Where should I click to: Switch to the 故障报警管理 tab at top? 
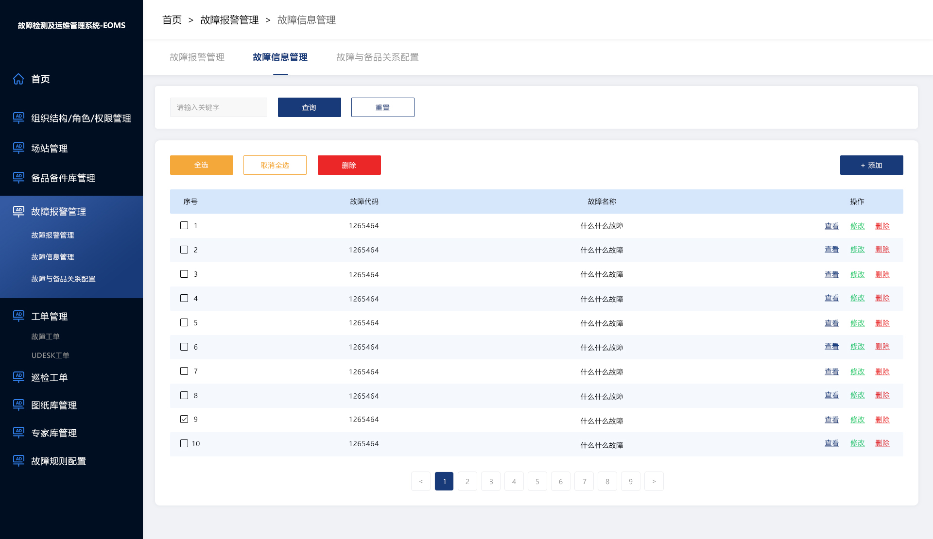[197, 57]
